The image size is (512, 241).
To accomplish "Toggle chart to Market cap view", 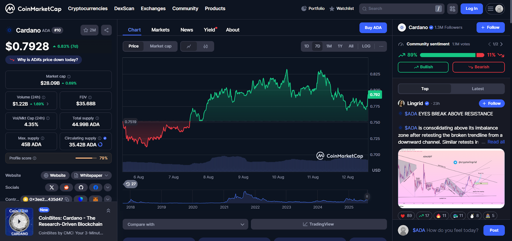I will point(161,46).
